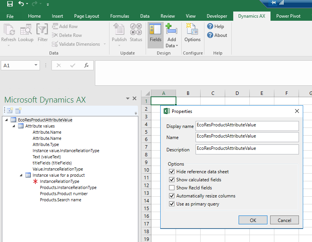Click the formula bar Enter checkmark icon

pos(73,65)
